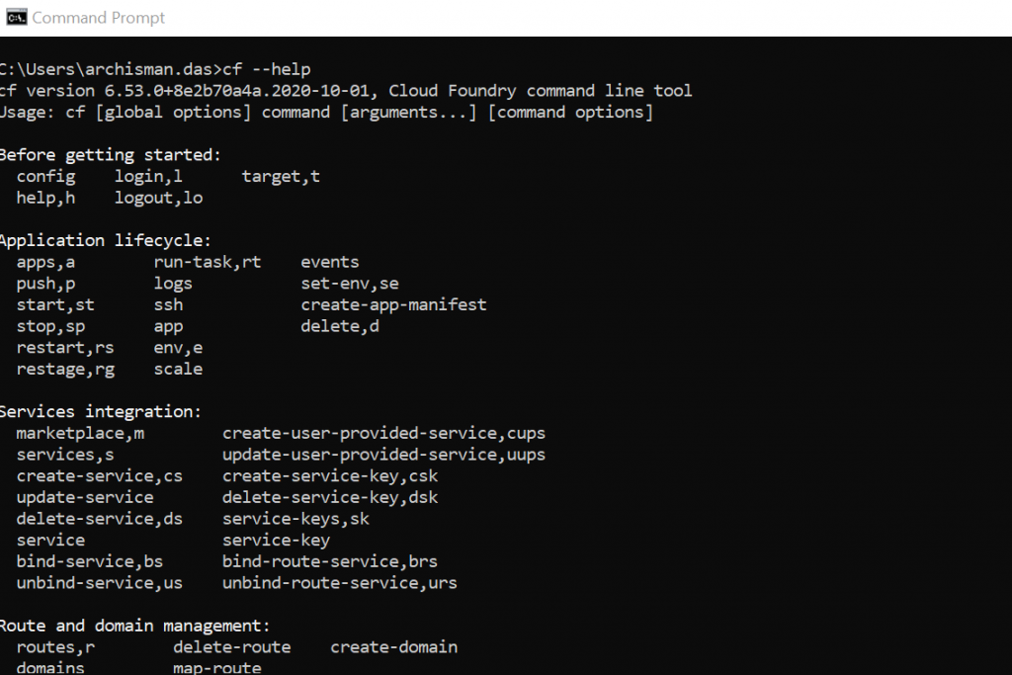Click the Command Prompt window title text
Viewport: 1012px width, 675px height.
coord(98,18)
